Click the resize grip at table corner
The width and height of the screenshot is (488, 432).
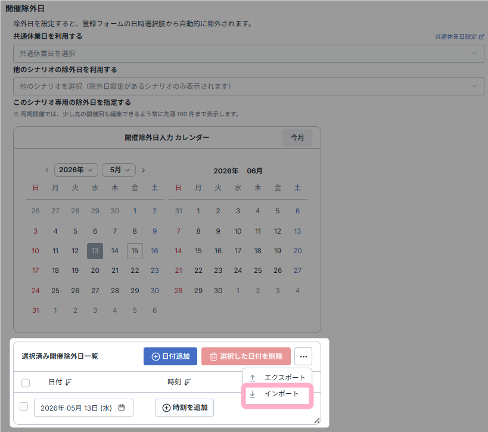click(x=317, y=421)
